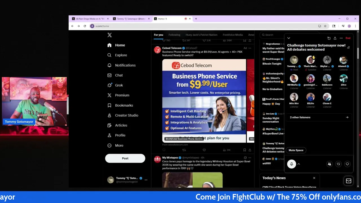
Task: Bookmark page with the star icon
Action: (325, 26)
